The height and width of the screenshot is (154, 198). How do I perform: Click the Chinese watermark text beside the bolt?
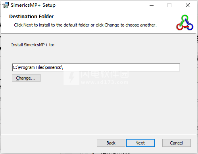pyautogui.click(x=105, y=74)
